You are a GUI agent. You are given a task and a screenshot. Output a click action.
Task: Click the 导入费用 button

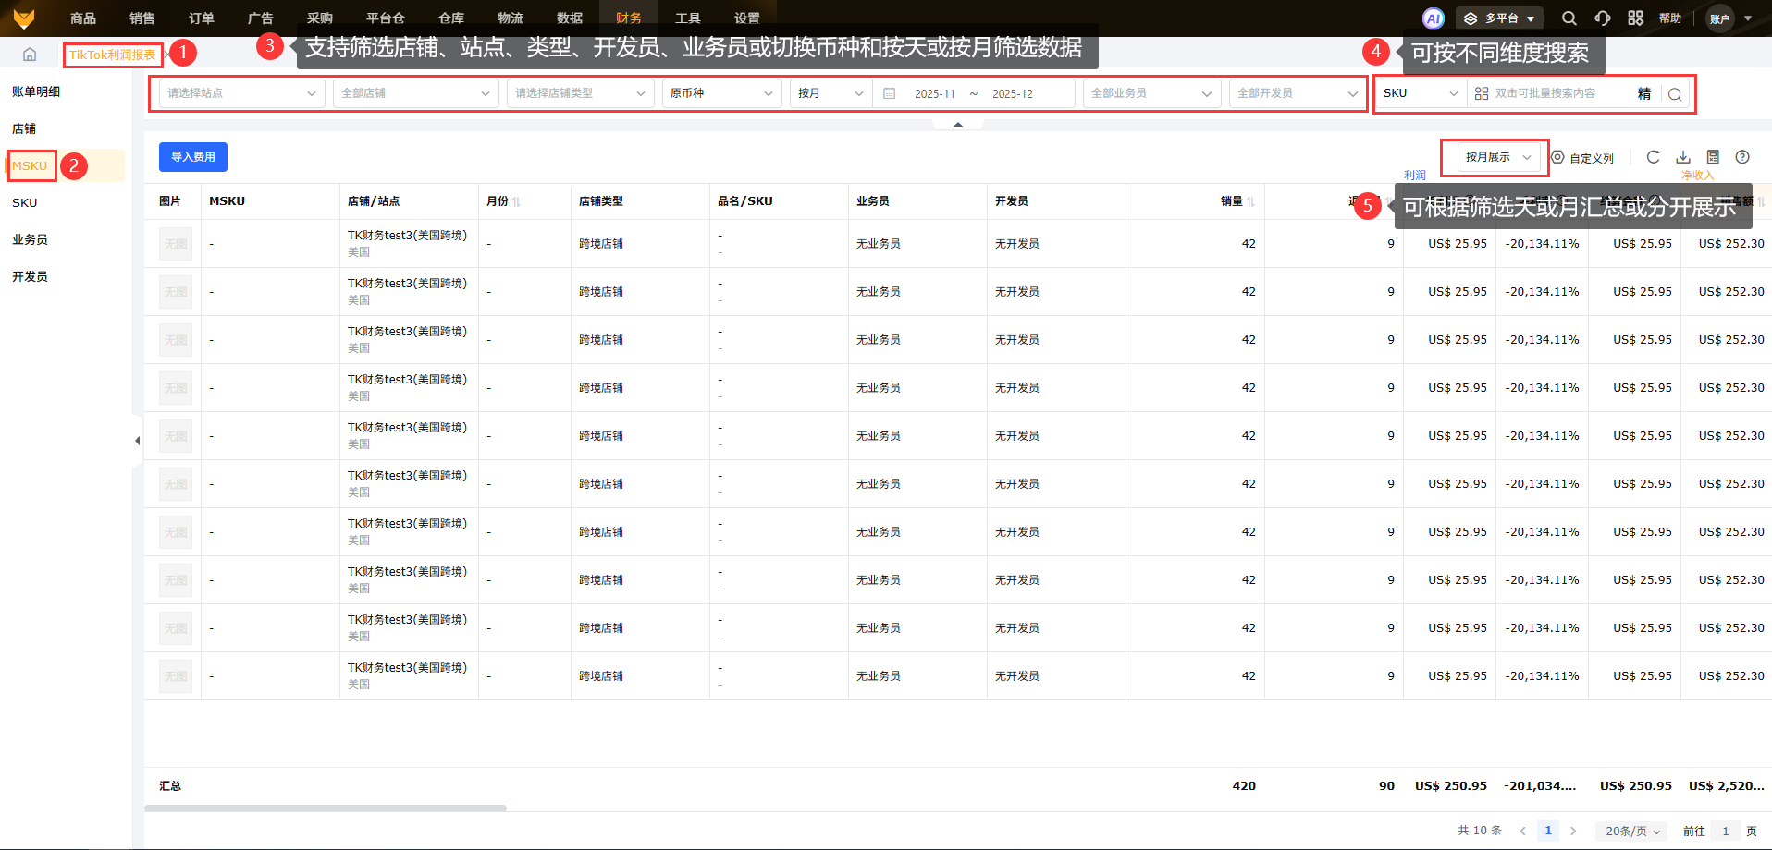(x=193, y=157)
